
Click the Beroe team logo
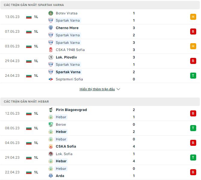click(x=51, y=124)
